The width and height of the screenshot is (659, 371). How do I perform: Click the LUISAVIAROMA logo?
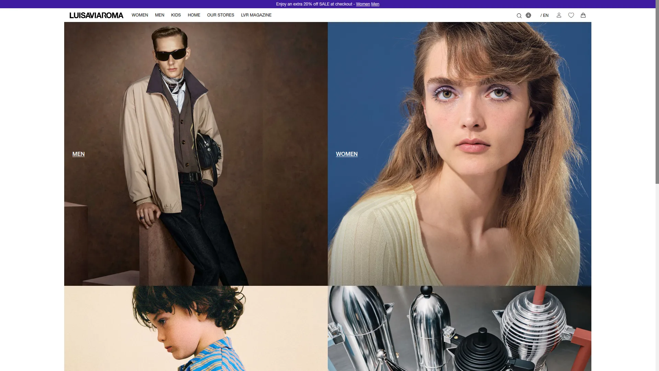pyautogui.click(x=96, y=15)
